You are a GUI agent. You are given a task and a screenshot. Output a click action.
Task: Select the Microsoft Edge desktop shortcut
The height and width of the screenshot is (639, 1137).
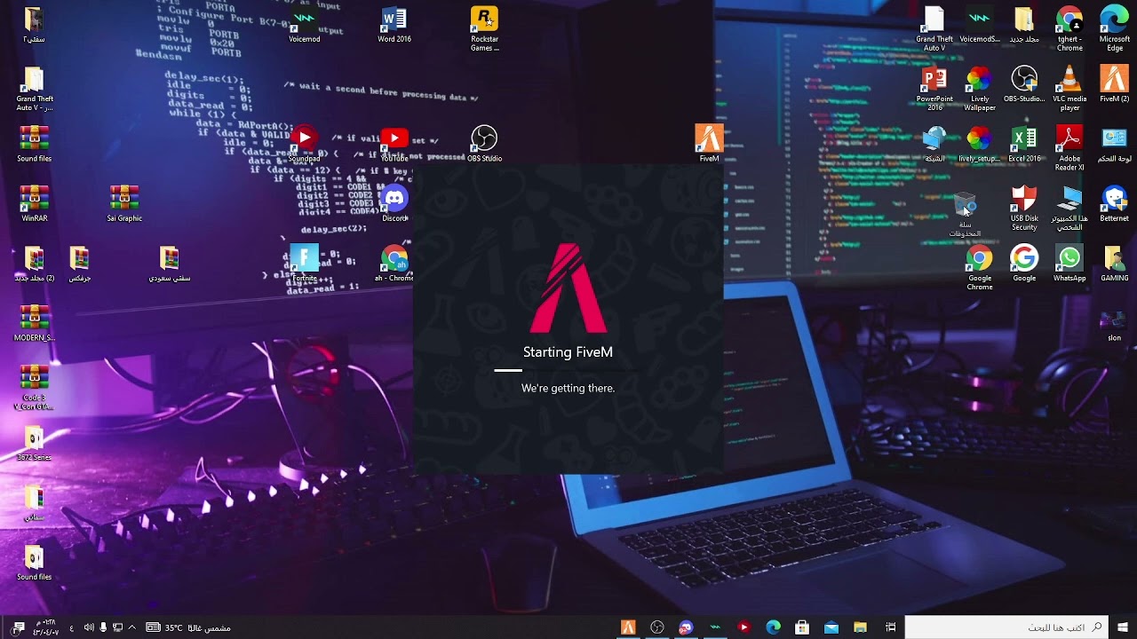(1114, 29)
